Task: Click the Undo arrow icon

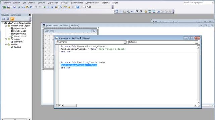Action: click(36, 7)
